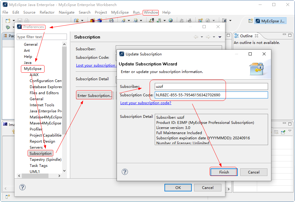The width and height of the screenshot is (295, 202).
Task: Click the forward navigation arrow in Preferences
Action: click(208, 37)
